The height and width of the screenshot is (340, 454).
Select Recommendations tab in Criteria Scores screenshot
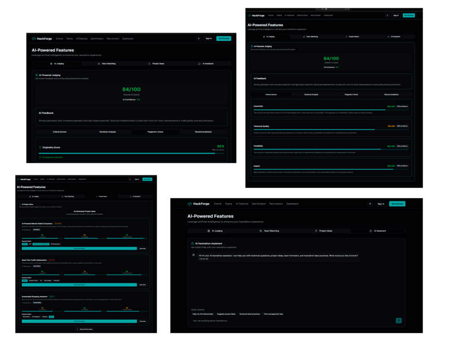pos(391,95)
